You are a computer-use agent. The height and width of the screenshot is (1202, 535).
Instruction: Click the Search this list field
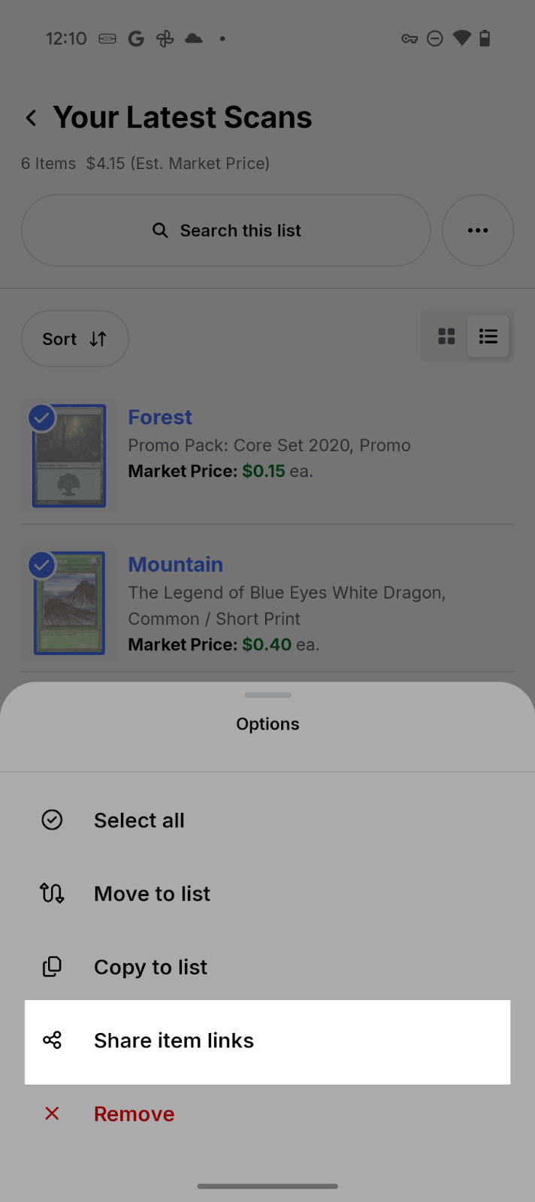pos(225,231)
